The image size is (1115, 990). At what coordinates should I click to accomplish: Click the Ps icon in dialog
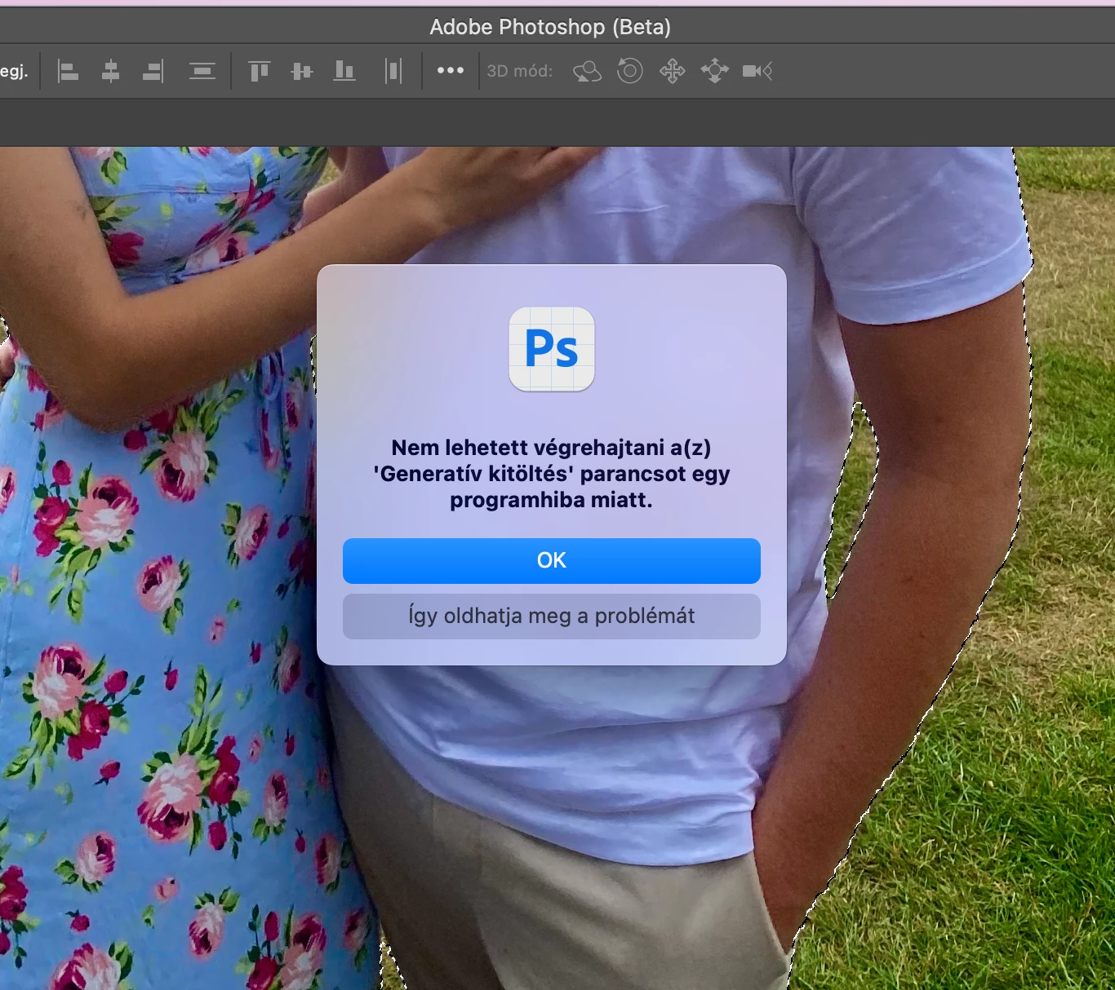[x=552, y=349]
